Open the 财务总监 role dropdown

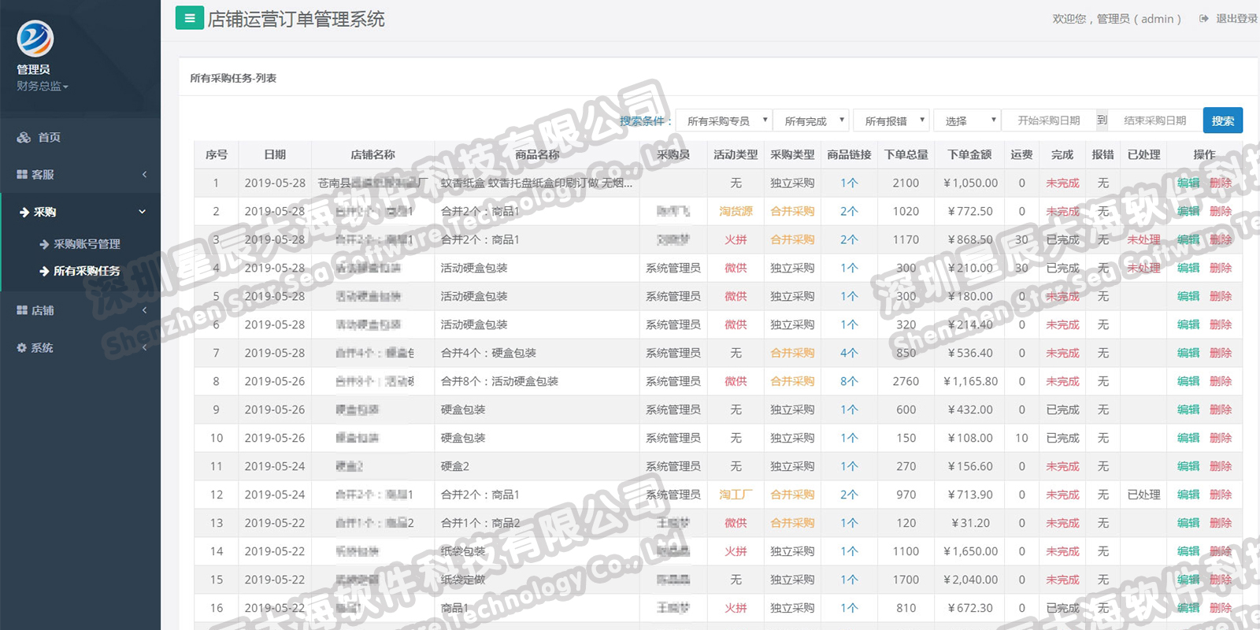(x=43, y=87)
